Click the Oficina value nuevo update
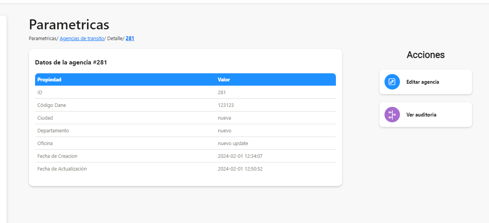This screenshot has width=489, height=223. (x=233, y=143)
